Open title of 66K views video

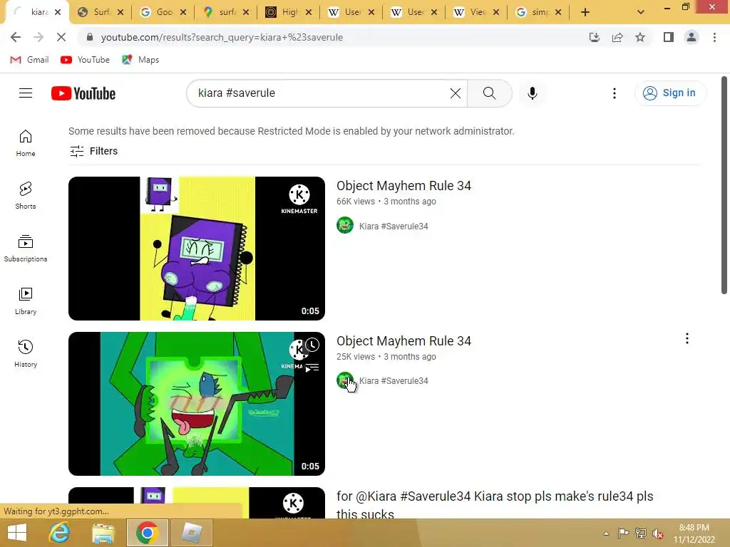click(403, 186)
